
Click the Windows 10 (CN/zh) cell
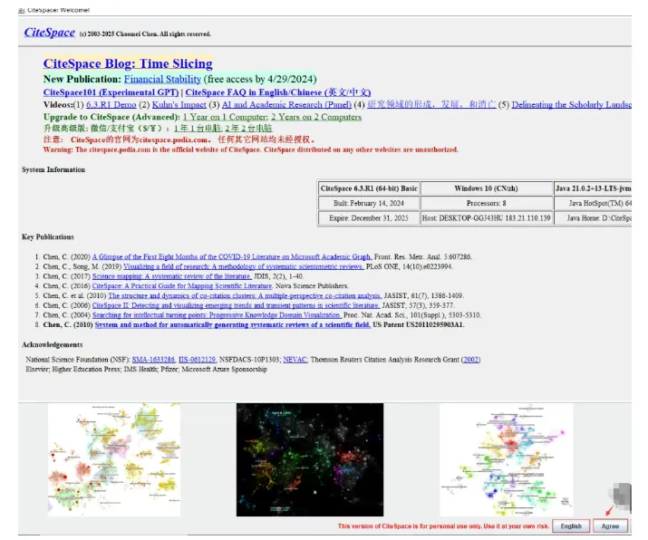point(487,188)
